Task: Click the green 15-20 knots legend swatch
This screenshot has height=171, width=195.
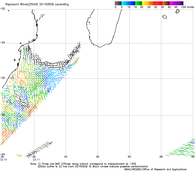Action: coord(139,3)
